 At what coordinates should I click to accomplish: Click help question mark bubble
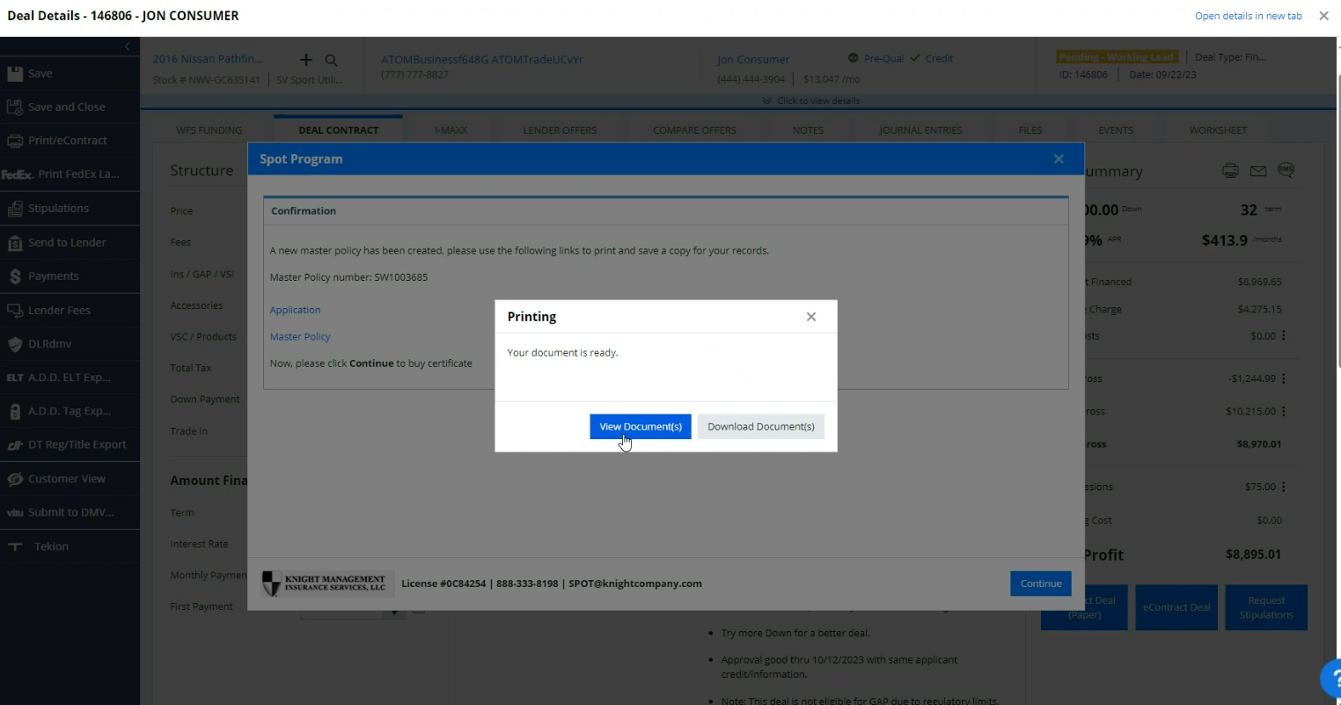click(x=1331, y=678)
